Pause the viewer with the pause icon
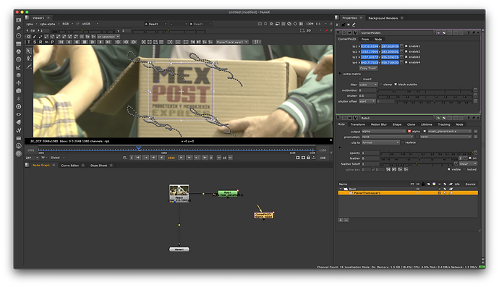The image size is (499, 287). pyautogui.click(x=301, y=24)
